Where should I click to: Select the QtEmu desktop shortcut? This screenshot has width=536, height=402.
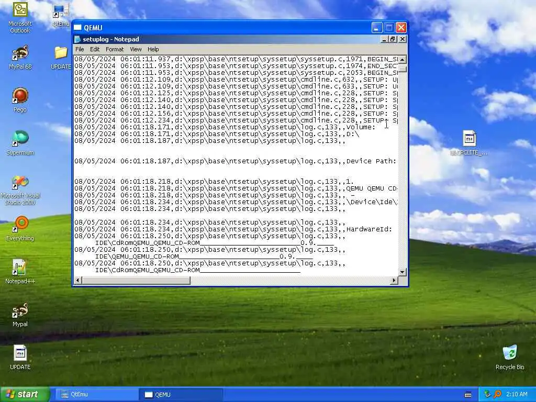[x=61, y=16]
